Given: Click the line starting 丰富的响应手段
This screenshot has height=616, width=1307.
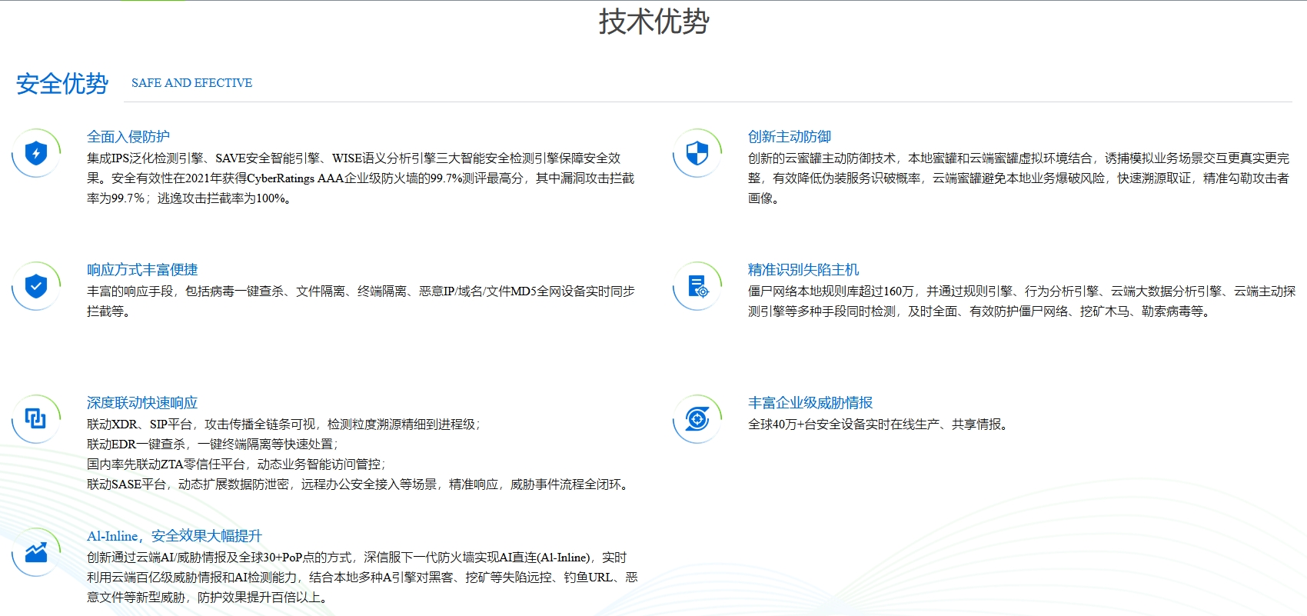Looking at the screenshot, I should [361, 291].
